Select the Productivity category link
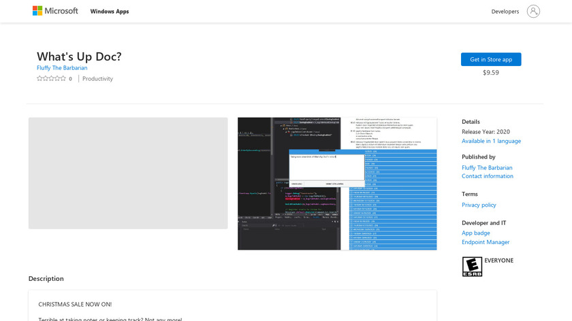The height and width of the screenshot is (321, 572). [x=97, y=79]
